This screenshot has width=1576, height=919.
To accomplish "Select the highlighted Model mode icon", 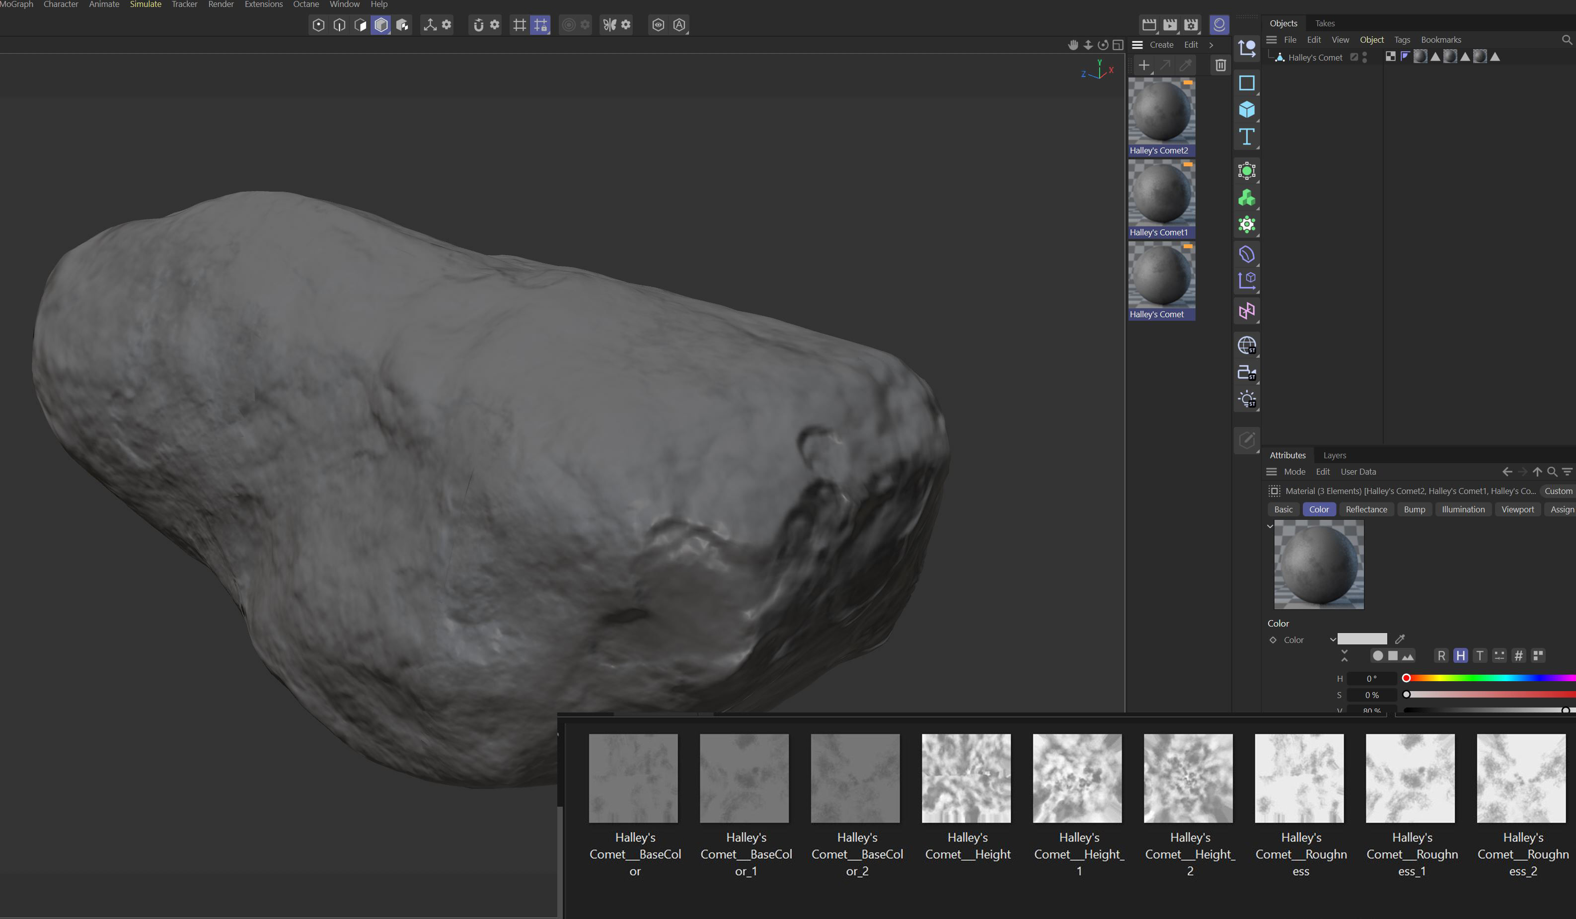I will pyautogui.click(x=381, y=25).
